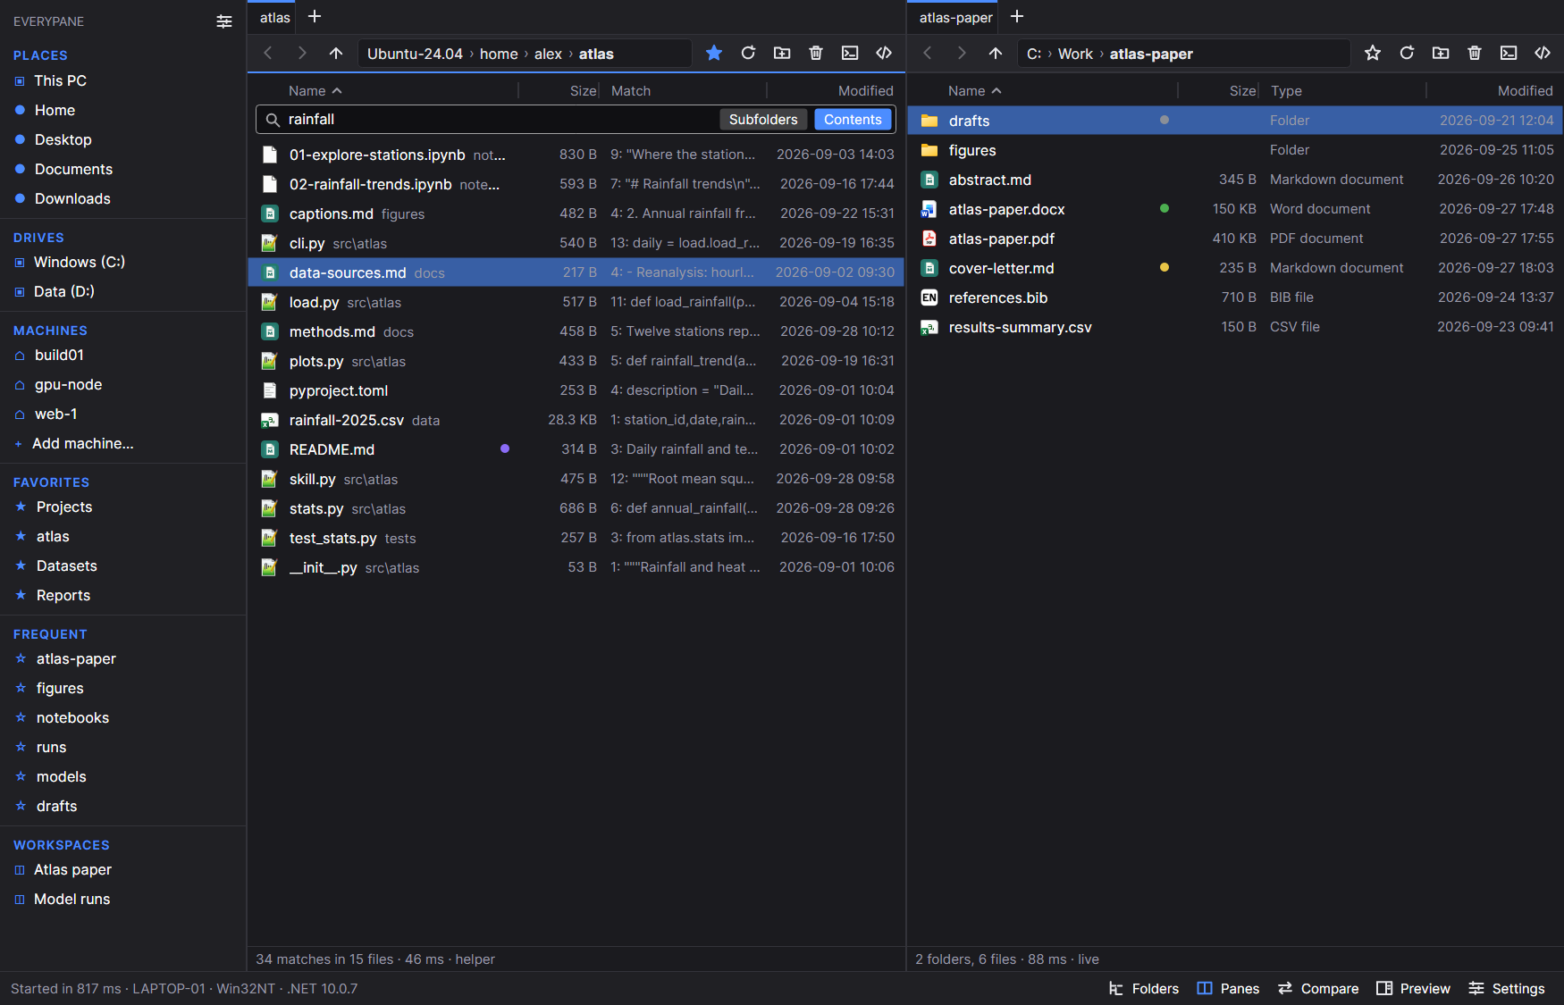Click the code brackets icon in atlas pane
1564x1005 pixels.
click(884, 54)
